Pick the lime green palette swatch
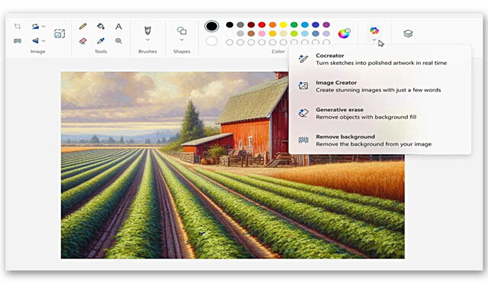Screen dimensions: 488x284 tap(294, 34)
